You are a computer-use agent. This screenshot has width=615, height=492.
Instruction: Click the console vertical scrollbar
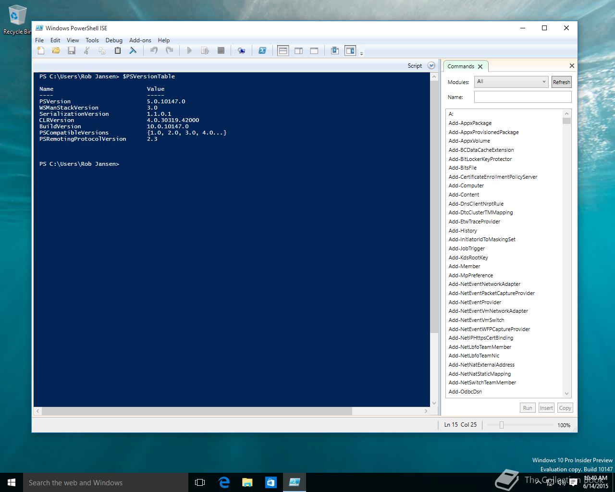pyautogui.click(x=434, y=207)
